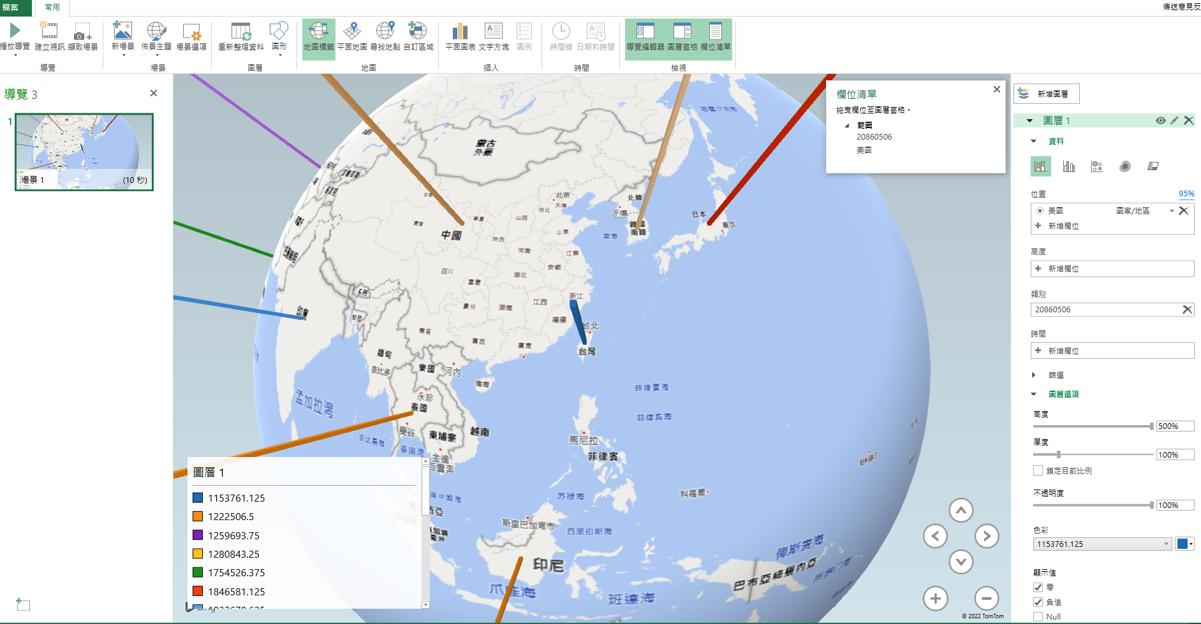
Task: Remove 20860506 from 類別 category
Action: coord(1187,310)
